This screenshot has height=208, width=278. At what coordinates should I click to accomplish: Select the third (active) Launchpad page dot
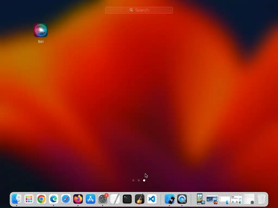click(x=144, y=180)
